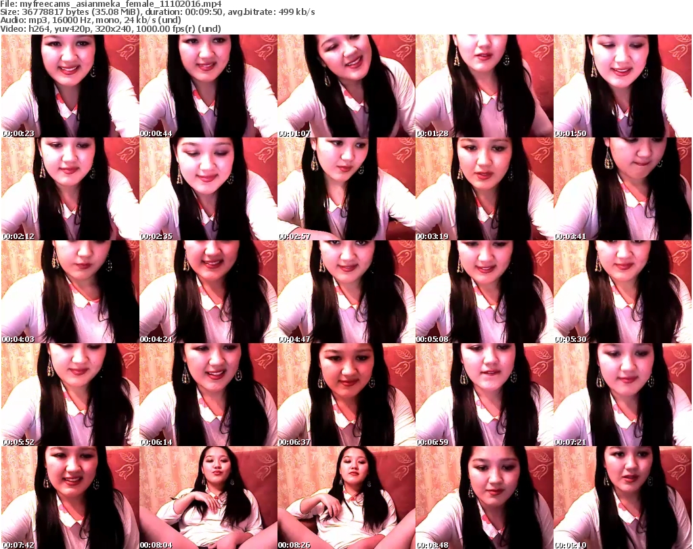
Task: Select the thumbnail frame stamped 00:01:50
Action: (623, 86)
